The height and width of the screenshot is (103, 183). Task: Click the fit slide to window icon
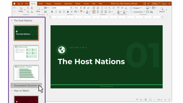(150, 100)
